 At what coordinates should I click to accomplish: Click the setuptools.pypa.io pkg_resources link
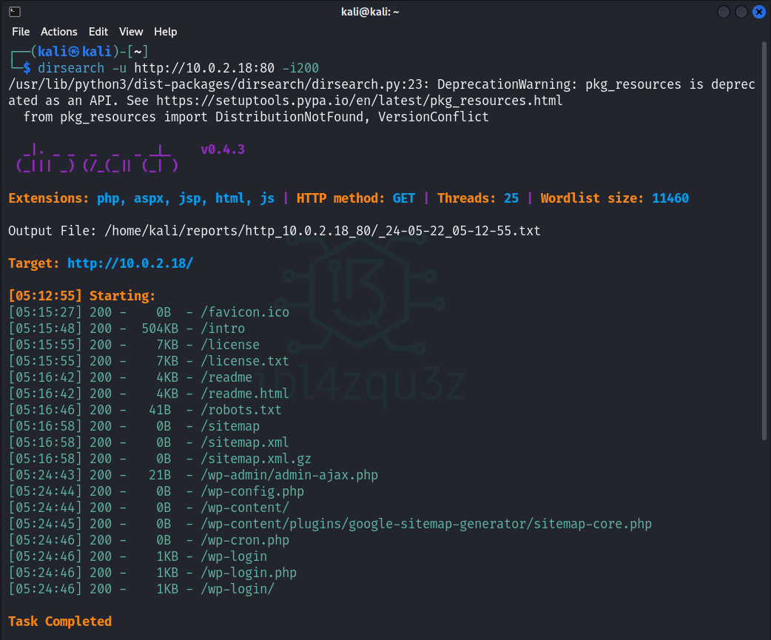[359, 101]
